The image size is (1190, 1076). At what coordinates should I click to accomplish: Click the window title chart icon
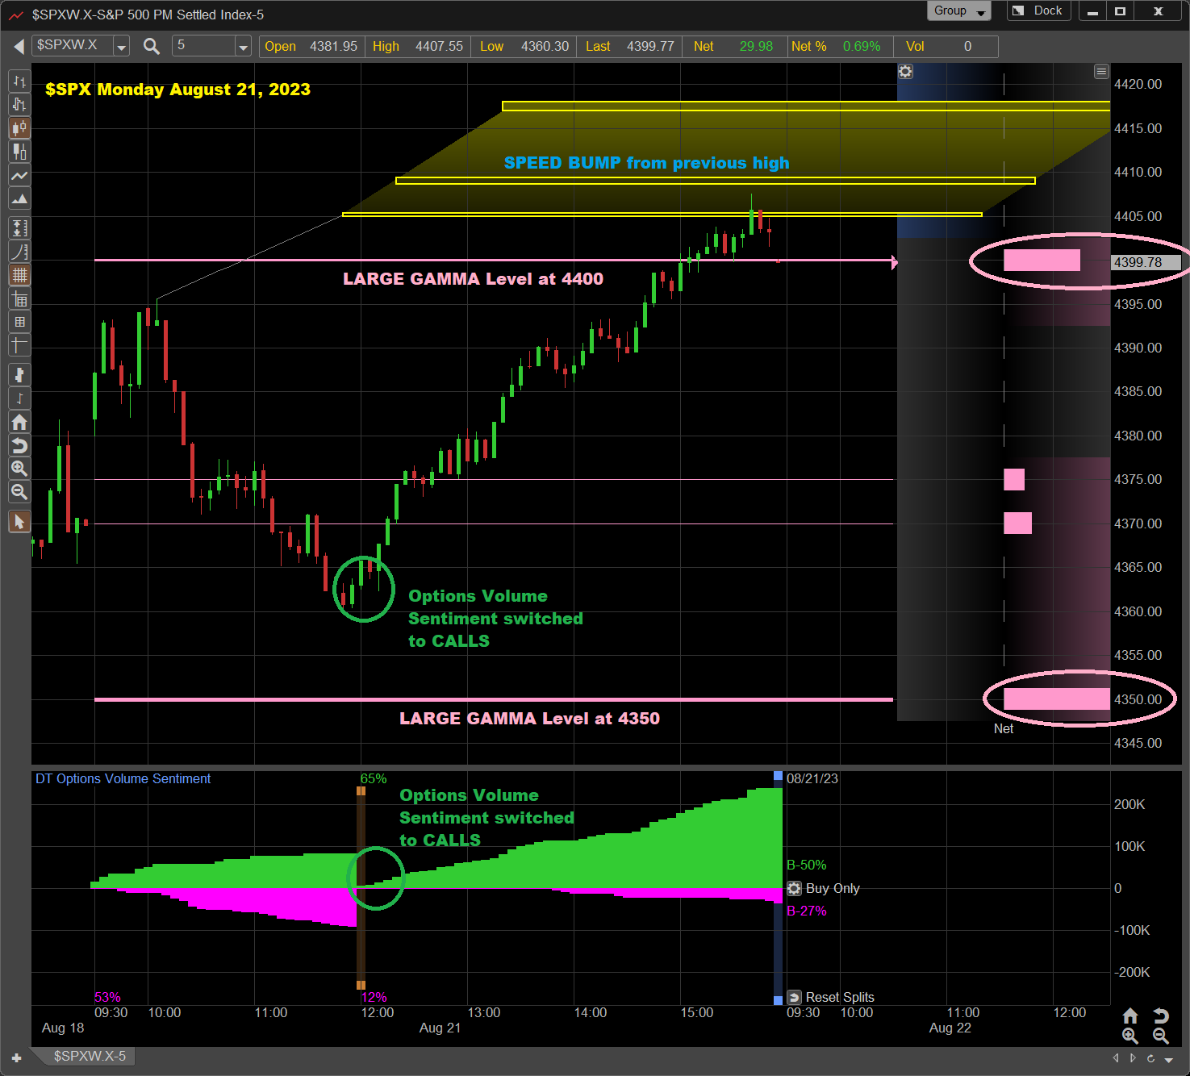[15, 15]
